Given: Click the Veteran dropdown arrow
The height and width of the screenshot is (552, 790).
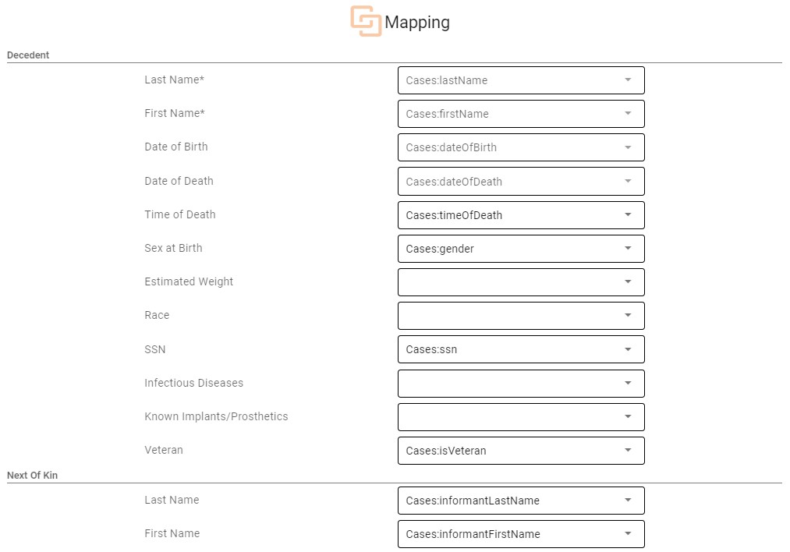Looking at the screenshot, I should 628,451.
